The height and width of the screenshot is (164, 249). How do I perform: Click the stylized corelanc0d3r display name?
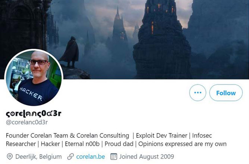[x=34, y=114]
